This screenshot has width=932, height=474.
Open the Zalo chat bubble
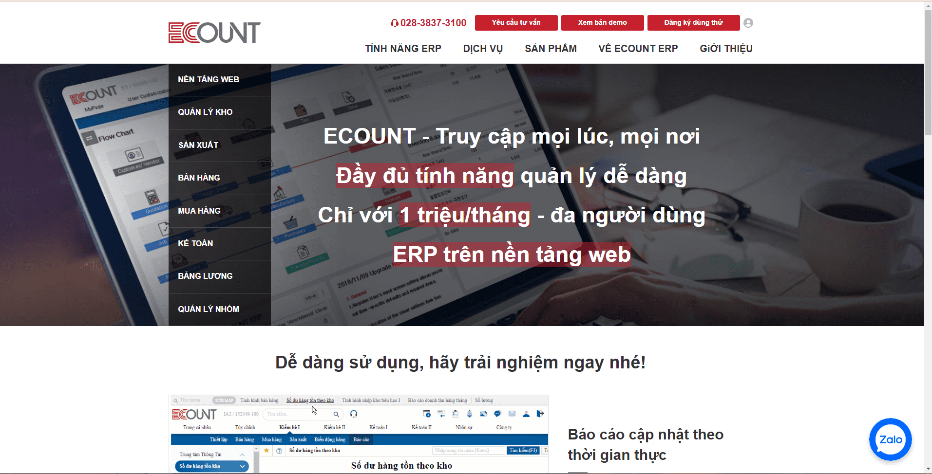click(890, 439)
